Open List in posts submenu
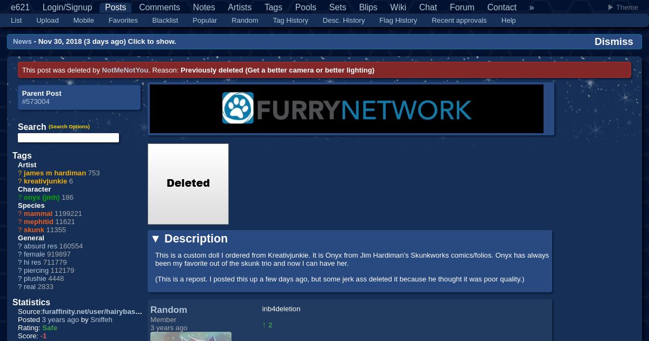Screen dimensions: 649x341 (x=16, y=21)
